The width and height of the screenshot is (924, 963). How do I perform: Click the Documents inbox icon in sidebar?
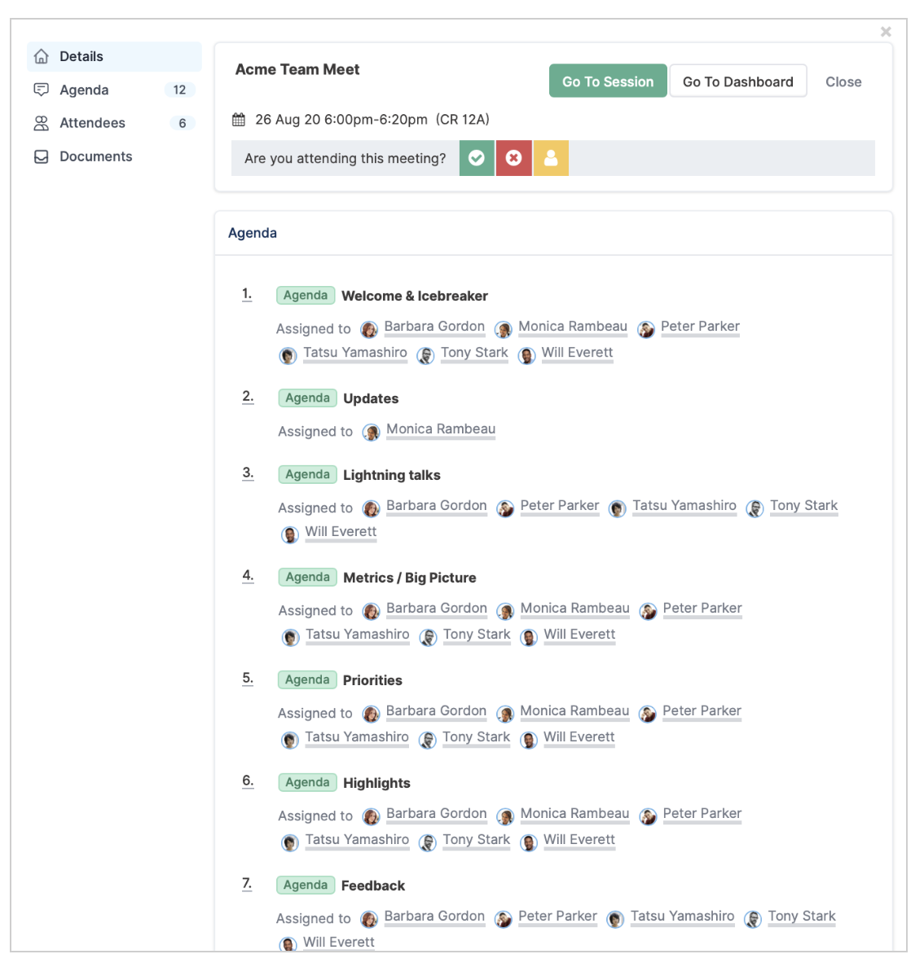pyautogui.click(x=42, y=156)
